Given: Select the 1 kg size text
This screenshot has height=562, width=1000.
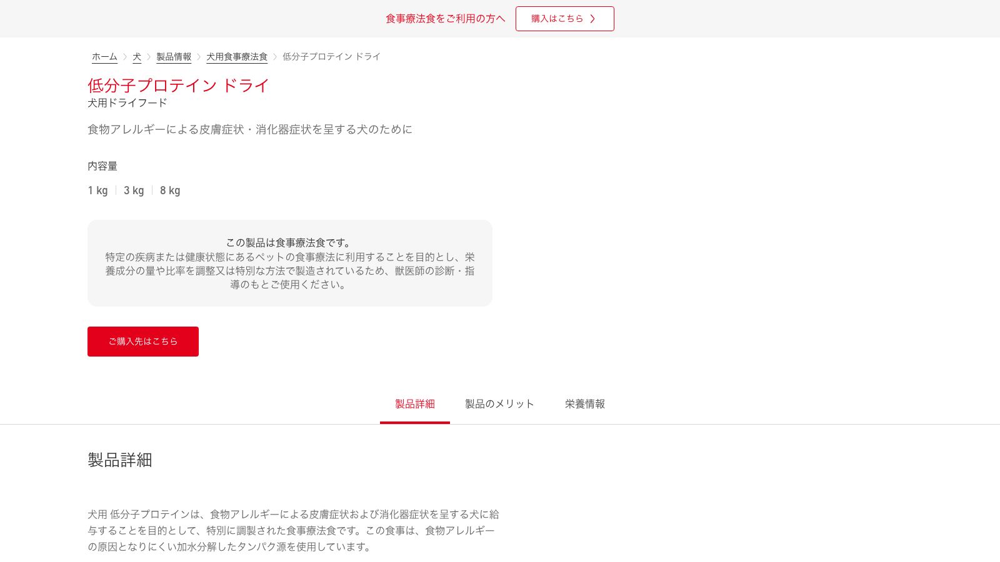Looking at the screenshot, I should tap(97, 190).
